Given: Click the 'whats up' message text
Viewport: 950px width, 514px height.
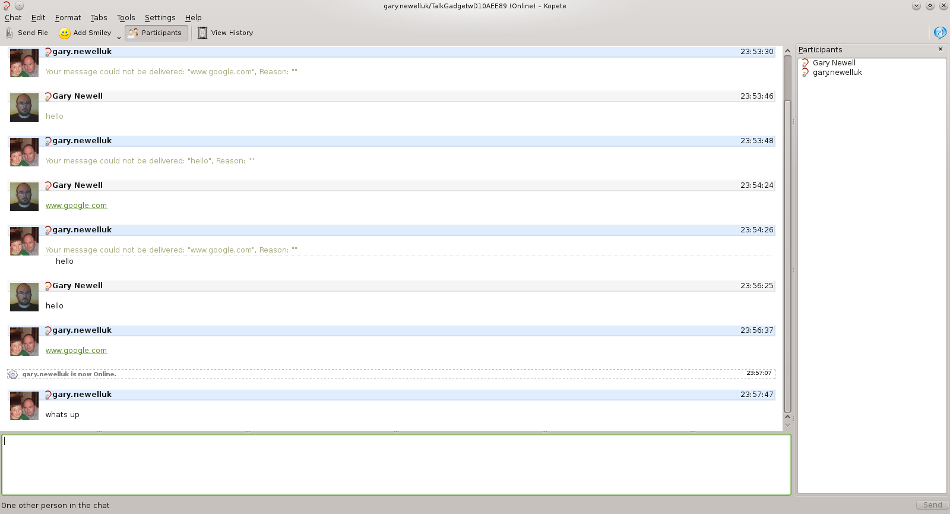Looking at the screenshot, I should 62,415.
